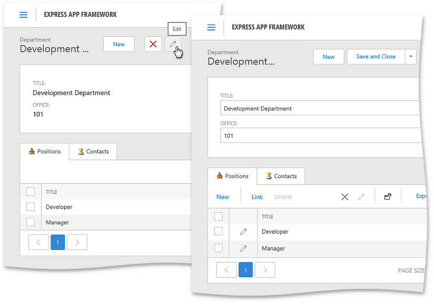
Task: Switch to Contacts tab in the back window
Action: tap(93, 151)
